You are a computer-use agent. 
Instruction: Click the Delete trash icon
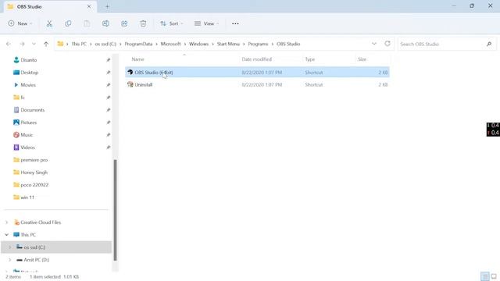[x=143, y=23]
